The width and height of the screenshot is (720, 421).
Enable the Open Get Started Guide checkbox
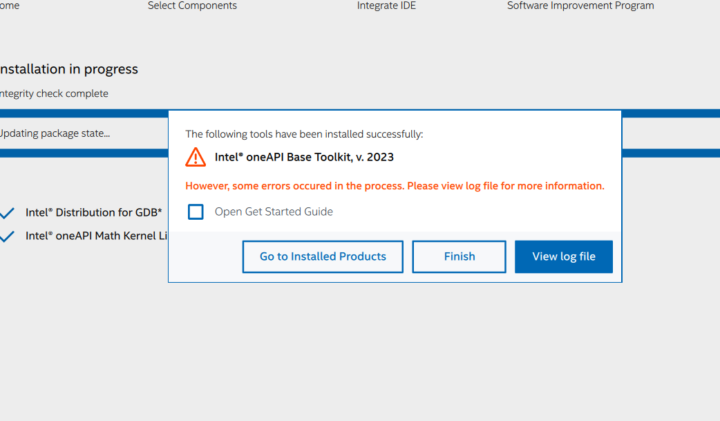tap(196, 212)
